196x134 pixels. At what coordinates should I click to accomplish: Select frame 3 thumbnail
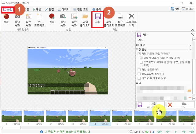tap(78, 118)
